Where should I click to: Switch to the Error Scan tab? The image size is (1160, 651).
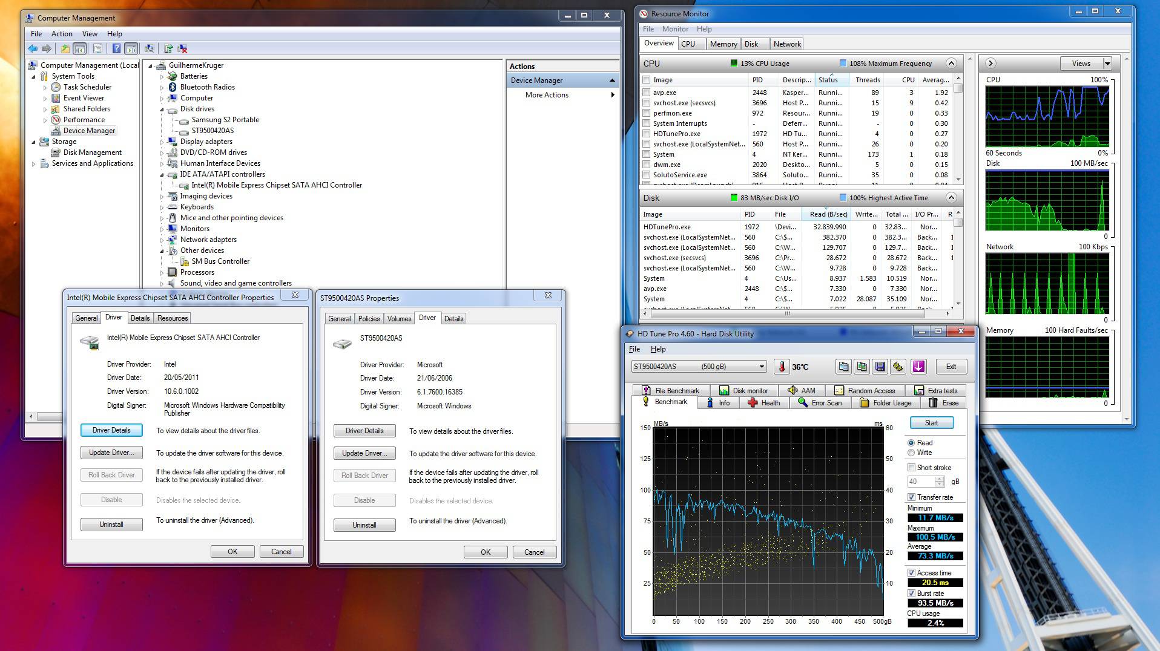pos(820,403)
